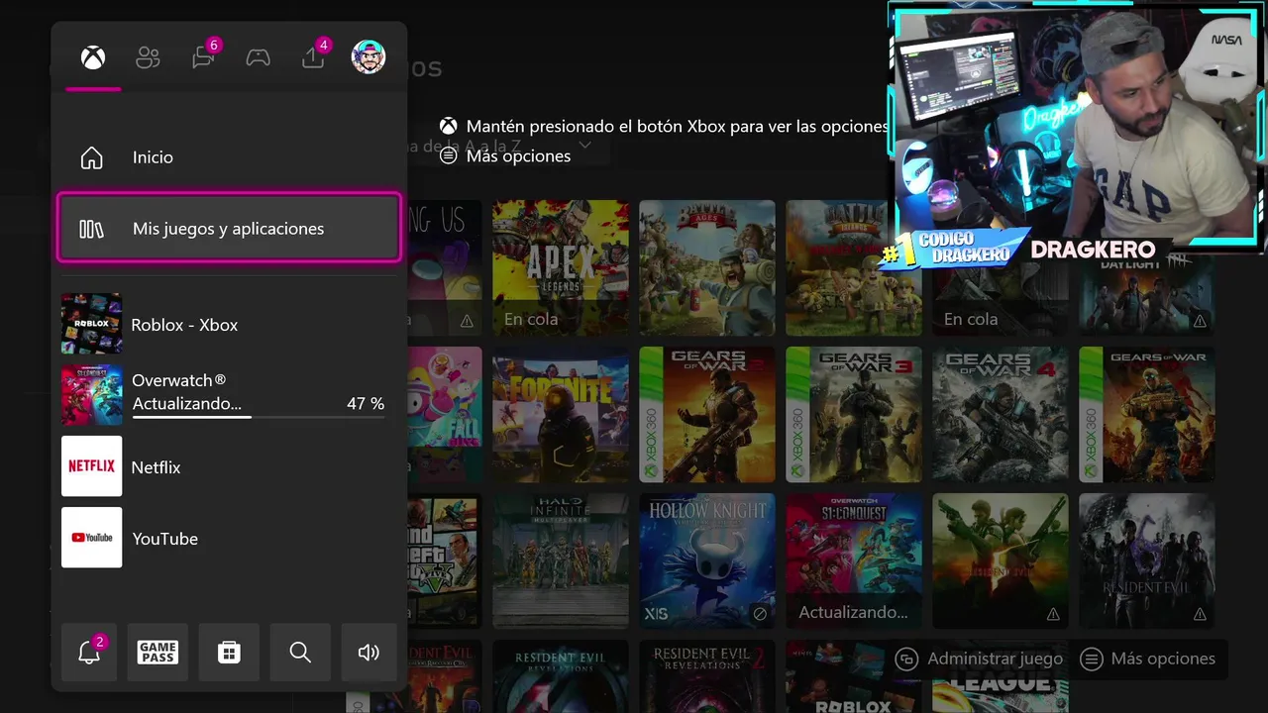Select the Gears of War 4 tile
The width and height of the screenshot is (1268, 713).
click(1001, 415)
